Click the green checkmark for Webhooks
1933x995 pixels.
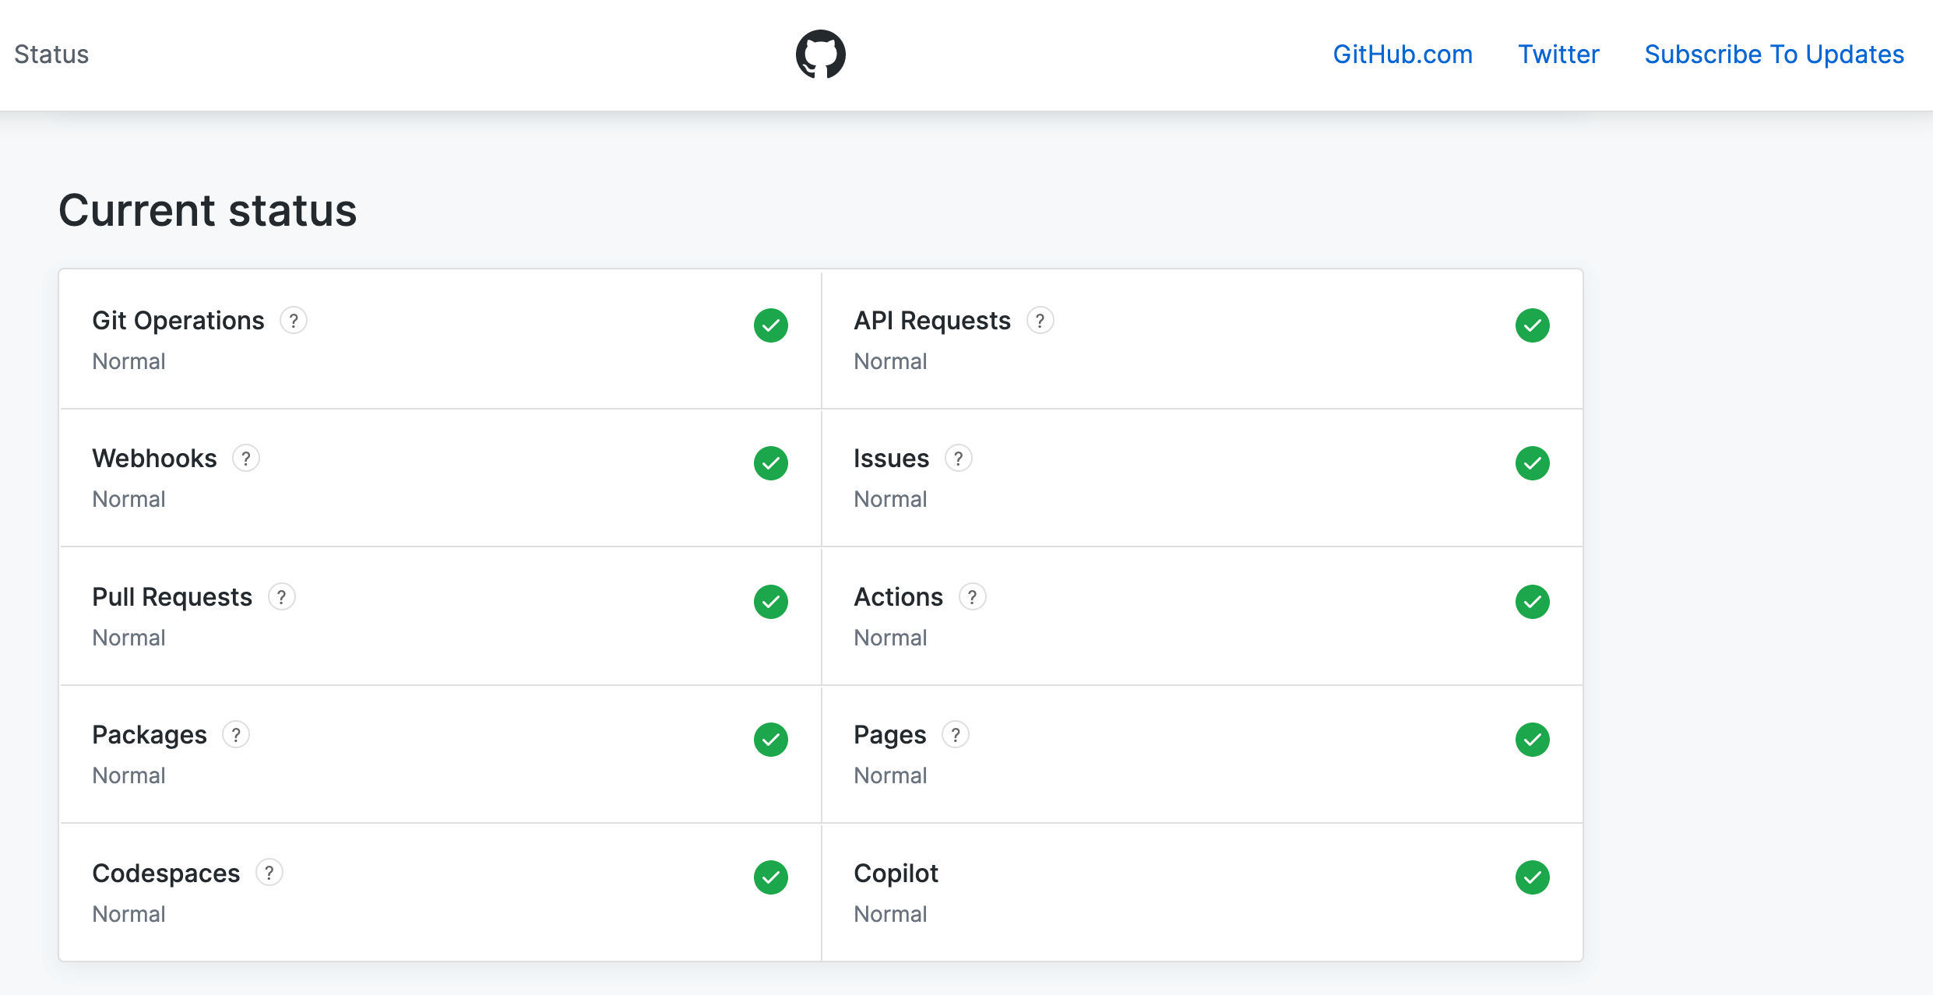click(x=771, y=463)
